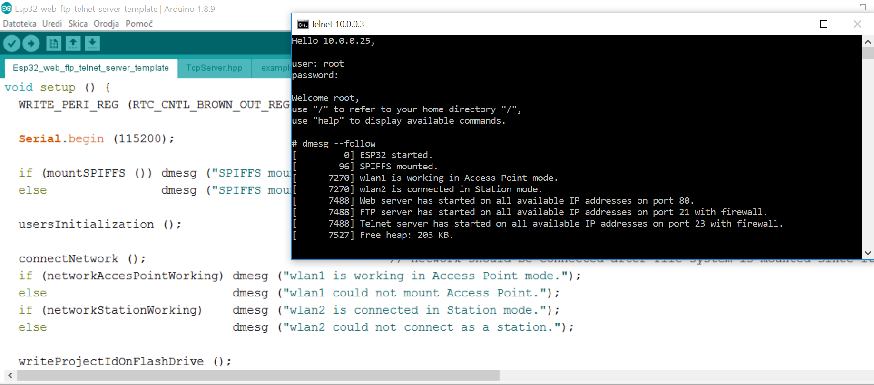The height and width of the screenshot is (385, 874).
Task: Click the Telnet scrollbar down arrow
Action: [868, 253]
